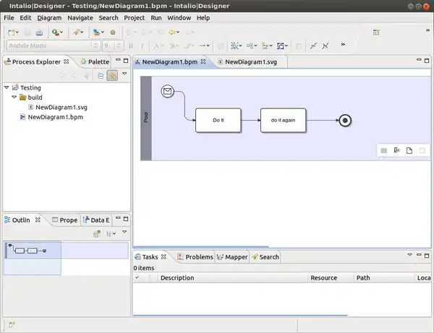The image size is (434, 333).
Task: Click the message start event in the pool
Action: [168, 92]
